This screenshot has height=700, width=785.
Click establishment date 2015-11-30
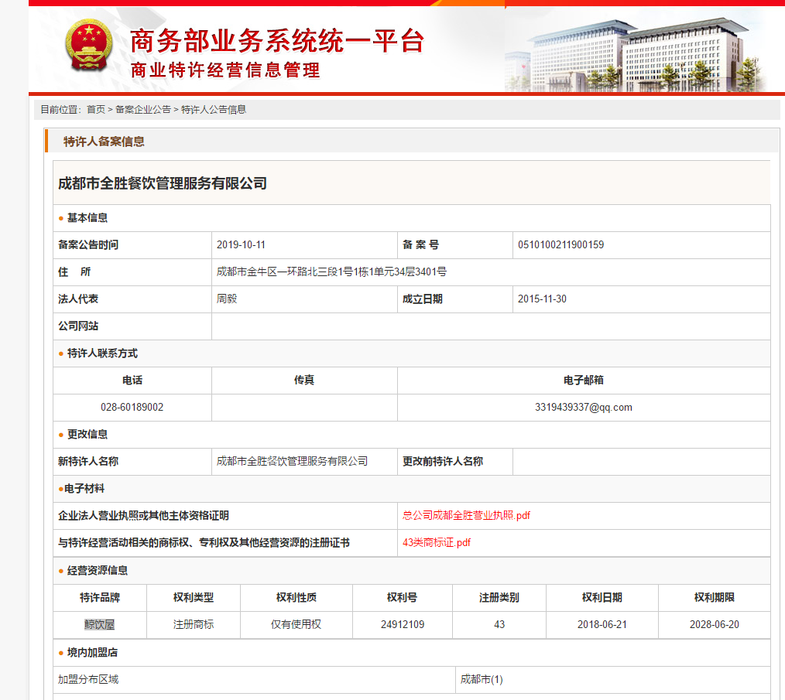[542, 299]
